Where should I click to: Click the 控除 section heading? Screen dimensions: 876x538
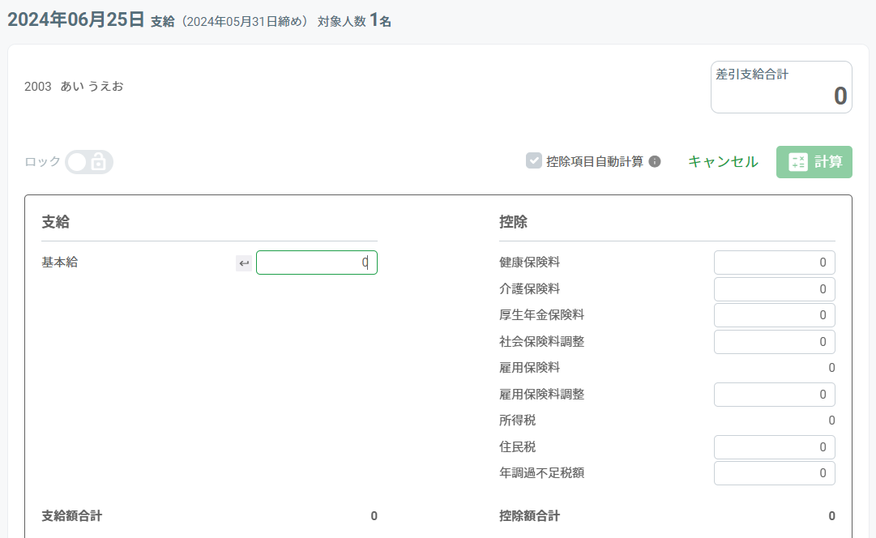(x=514, y=222)
